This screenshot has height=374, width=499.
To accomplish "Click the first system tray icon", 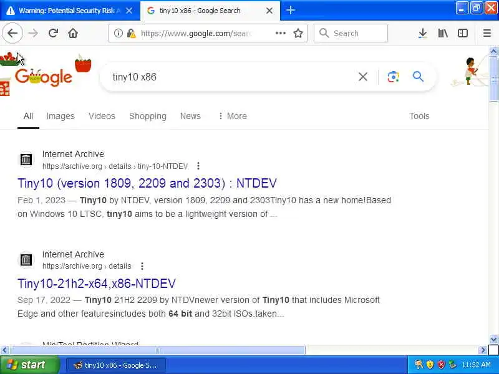I will (419, 365).
